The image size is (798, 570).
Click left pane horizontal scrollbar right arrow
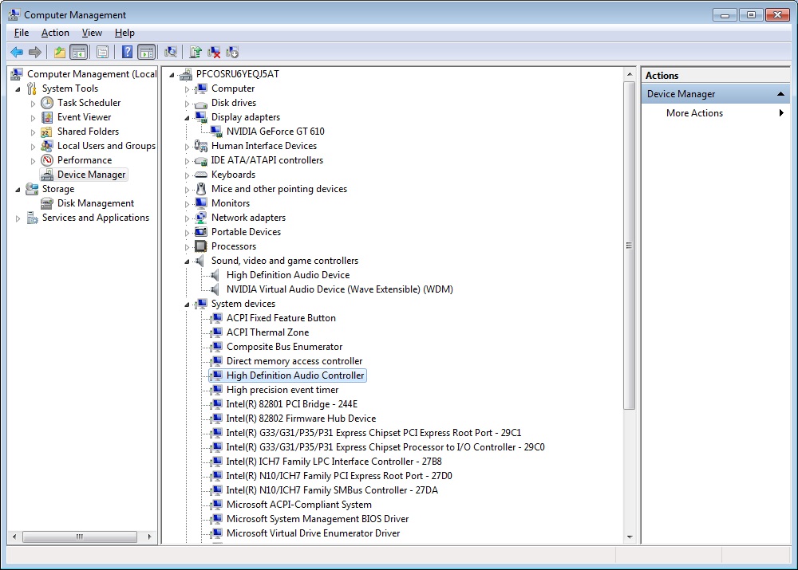(149, 537)
